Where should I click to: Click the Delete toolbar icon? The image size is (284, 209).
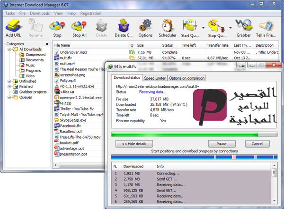coord(101,25)
